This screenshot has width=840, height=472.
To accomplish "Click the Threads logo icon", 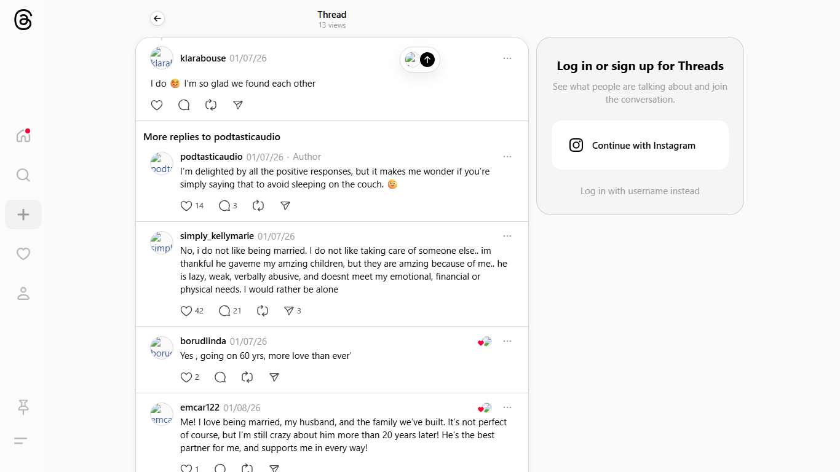I will point(23,20).
